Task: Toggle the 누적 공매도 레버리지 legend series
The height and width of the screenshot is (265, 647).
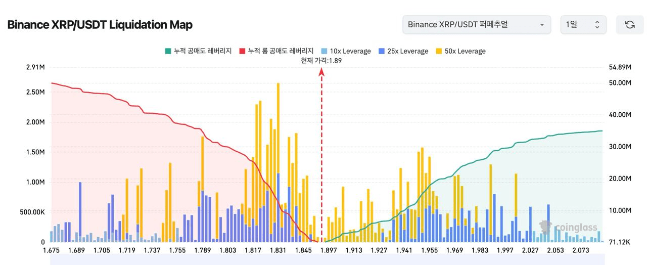Action: tap(198, 51)
